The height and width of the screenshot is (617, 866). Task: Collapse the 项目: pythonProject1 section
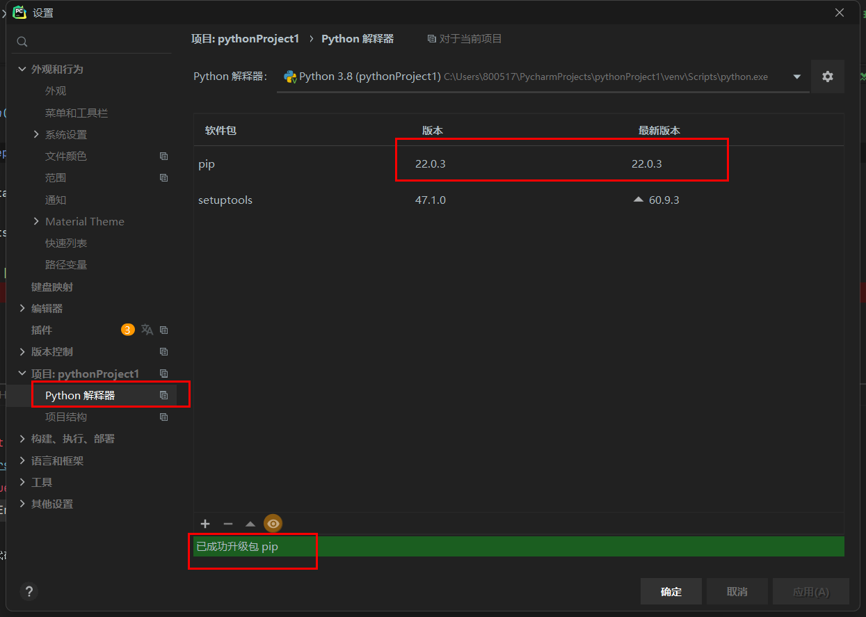point(22,374)
